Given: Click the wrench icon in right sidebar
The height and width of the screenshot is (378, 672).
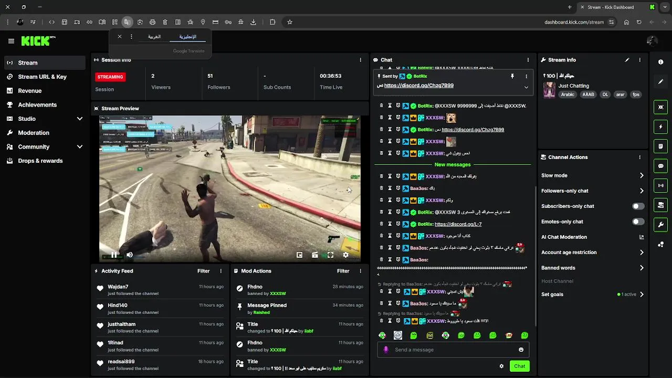Looking at the screenshot, I should (661, 225).
